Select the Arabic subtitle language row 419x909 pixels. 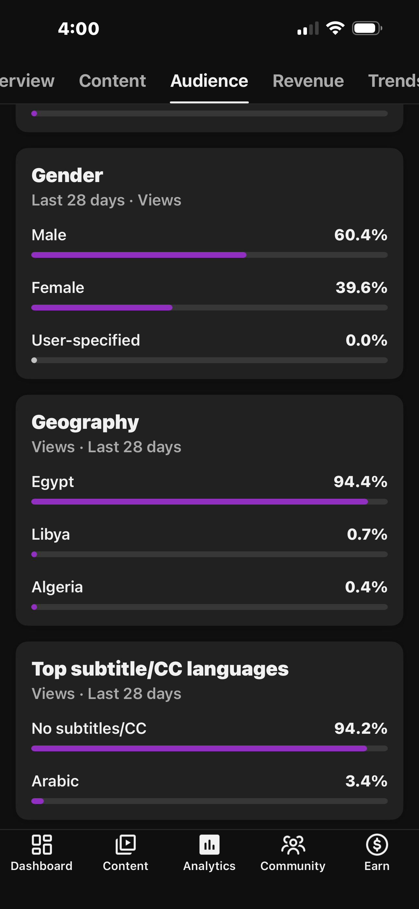click(209, 788)
